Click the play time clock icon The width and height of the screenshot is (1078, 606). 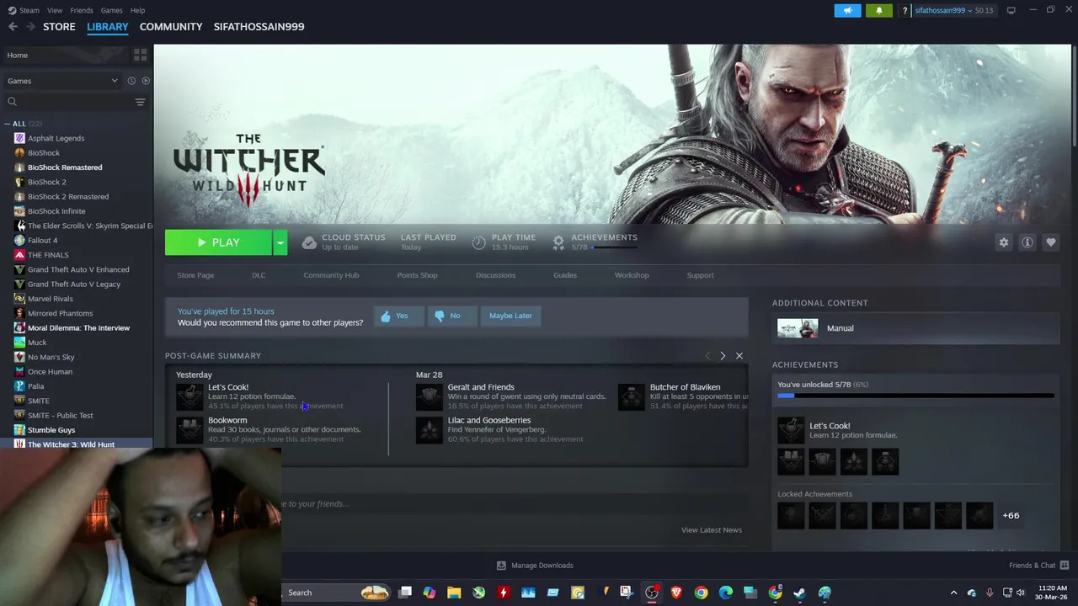tap(478, 242)
